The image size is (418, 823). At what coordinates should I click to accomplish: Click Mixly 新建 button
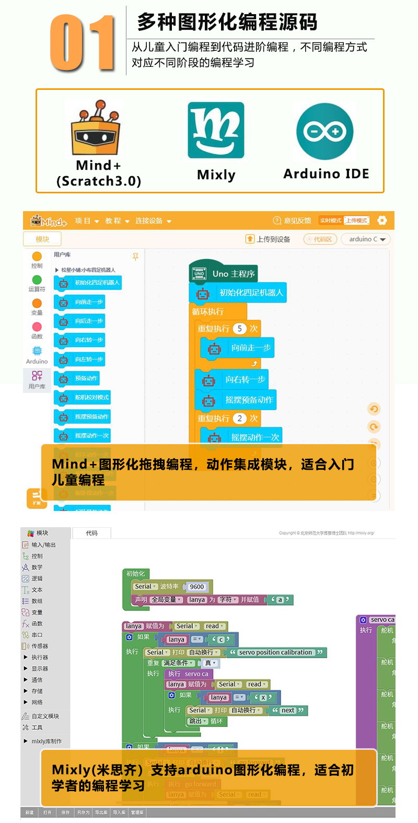click(30, 813)
